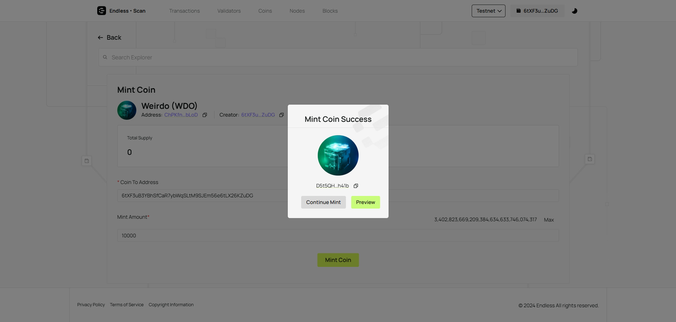Go to the Transactions tab
676x322 pixels.
pyautogui.click(x=184, y=11)
